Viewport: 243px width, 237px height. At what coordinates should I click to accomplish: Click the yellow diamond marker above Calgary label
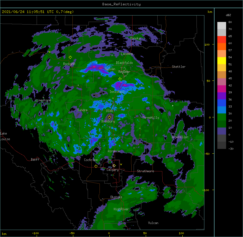click(114, 166)
